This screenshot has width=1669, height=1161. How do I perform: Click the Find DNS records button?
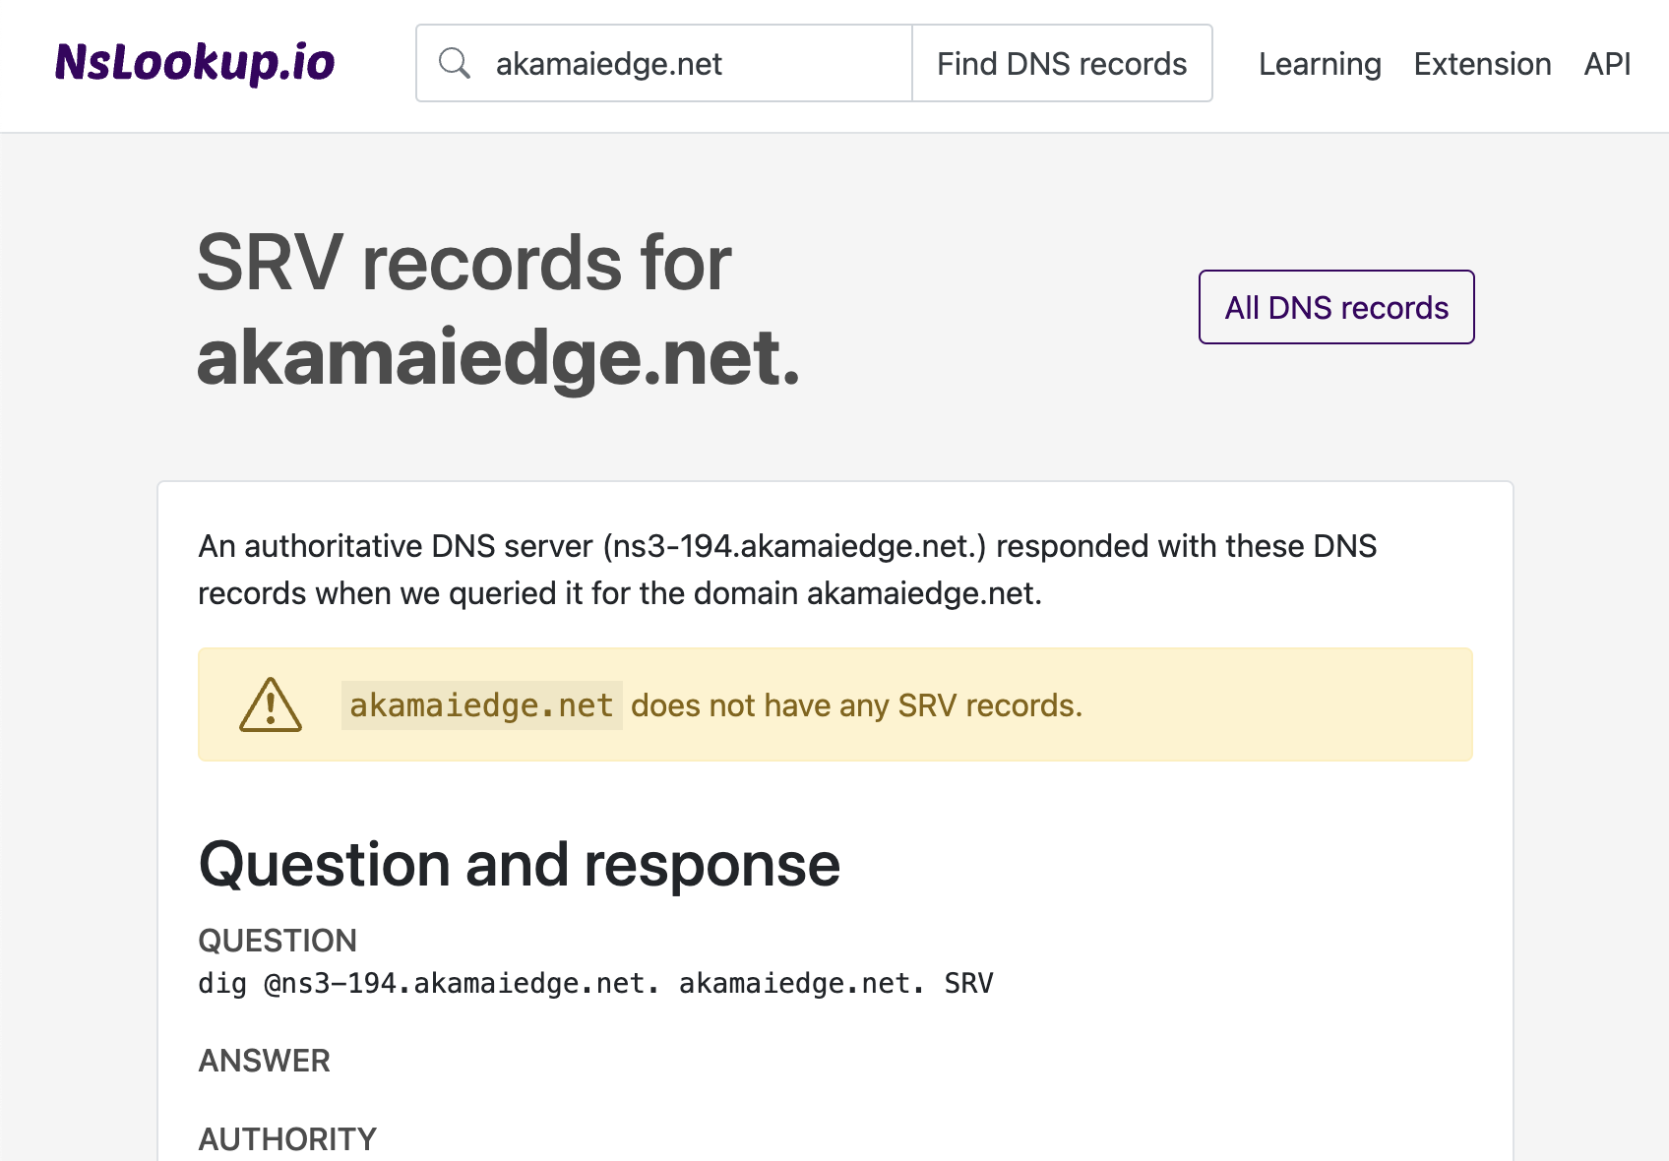click(x=1062, y=62)
